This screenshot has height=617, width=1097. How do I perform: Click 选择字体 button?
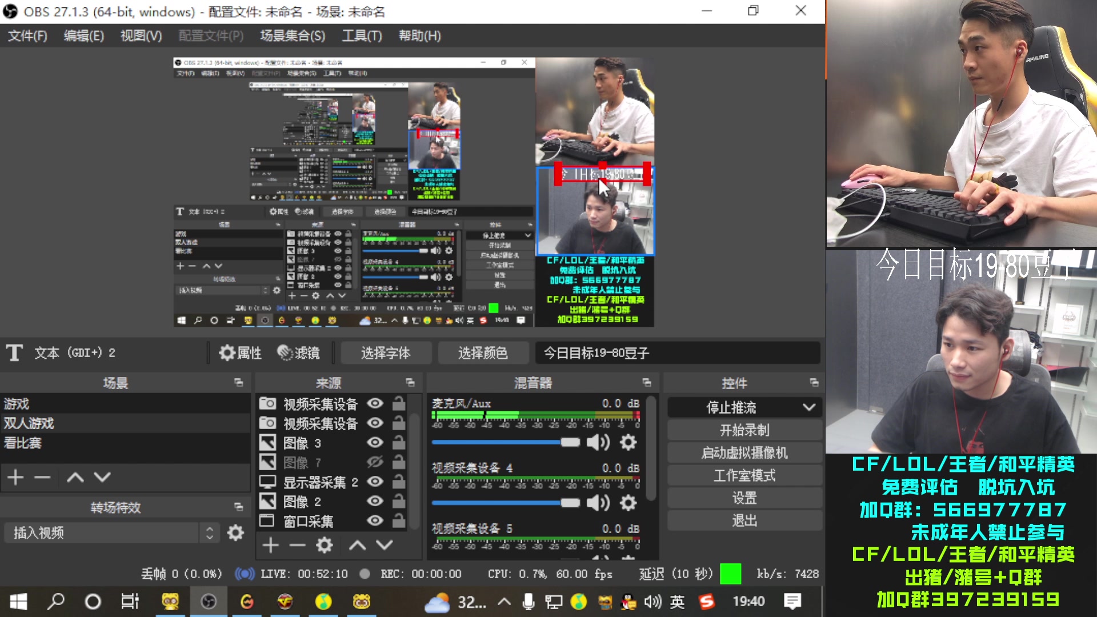tap(386, 353)
